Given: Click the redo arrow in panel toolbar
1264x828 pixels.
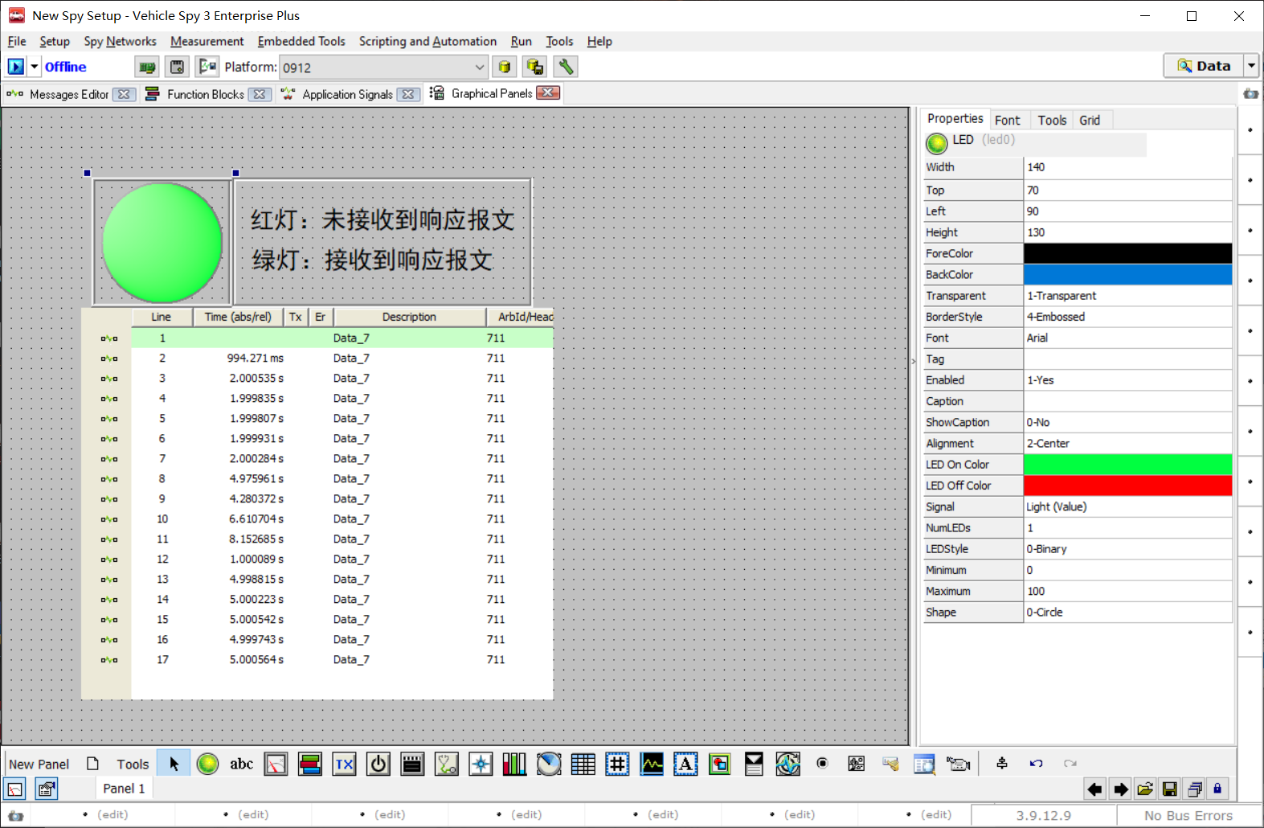Looking at the screenshot, I should [x=1070, y=764].
